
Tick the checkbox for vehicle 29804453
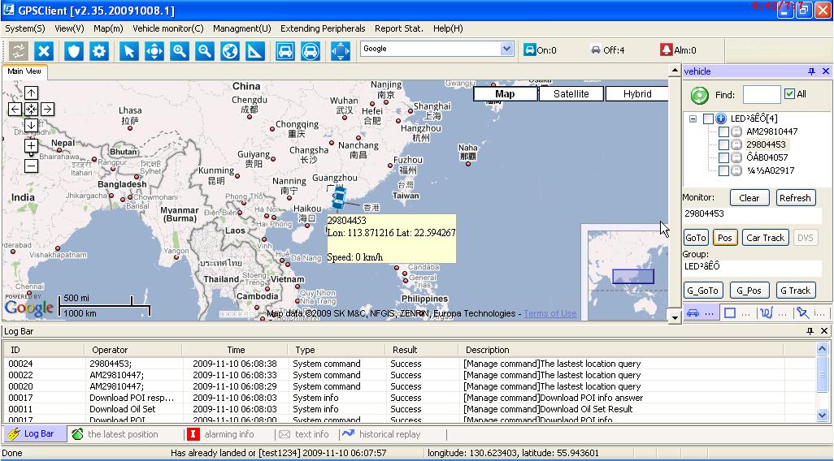(x=723, y=144)
